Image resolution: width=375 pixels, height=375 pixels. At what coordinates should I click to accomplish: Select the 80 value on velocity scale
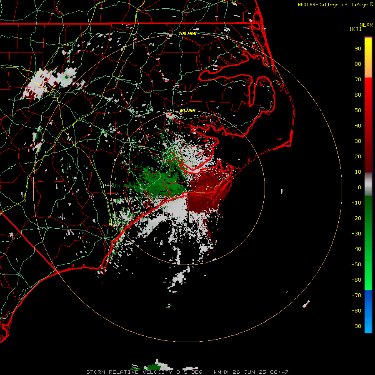point(358,64)
